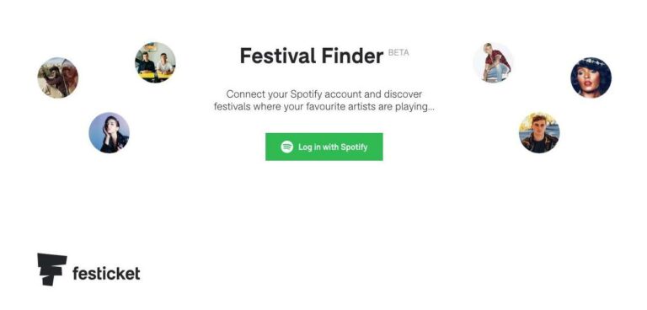The image size is (647, 310).
Task: Click the black Festicket F logo mark
Action: coord(52,269)
